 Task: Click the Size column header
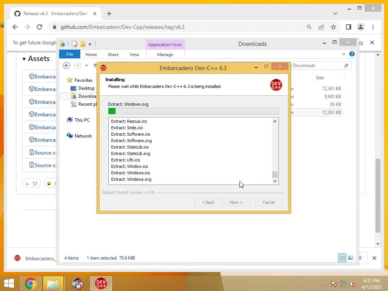(320, 78)
